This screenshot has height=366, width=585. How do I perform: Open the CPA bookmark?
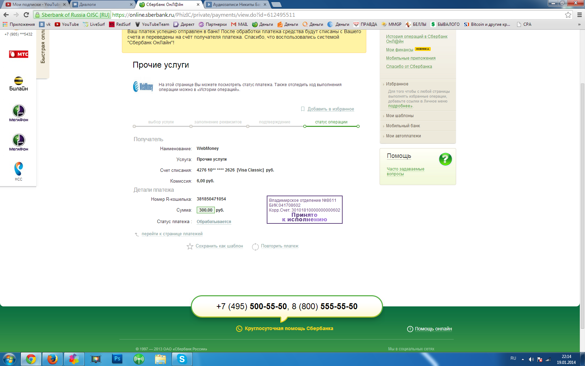(524, 24)
